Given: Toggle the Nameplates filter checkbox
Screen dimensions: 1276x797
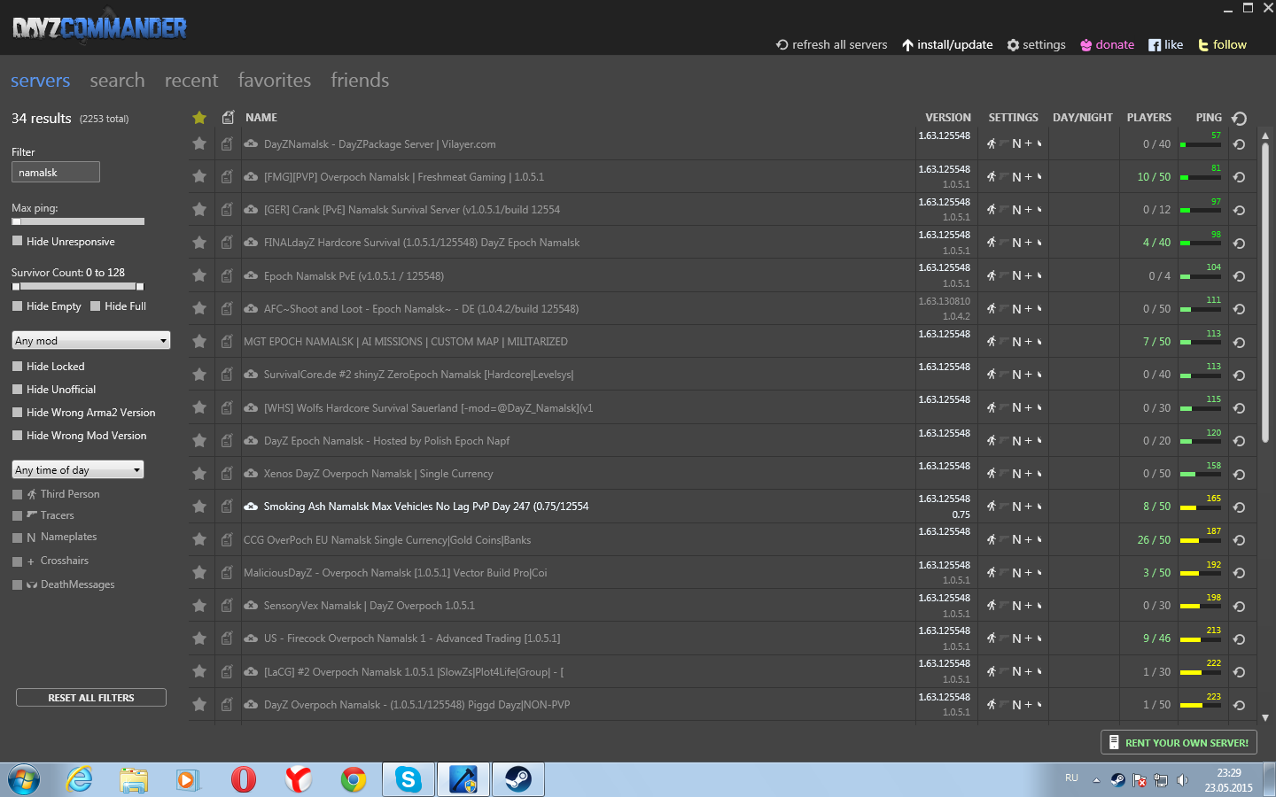Looking at the screenshot, I should 17,538.
